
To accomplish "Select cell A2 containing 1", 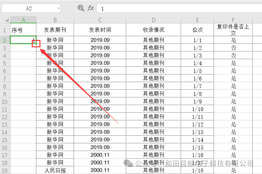I will click(23, 40).
